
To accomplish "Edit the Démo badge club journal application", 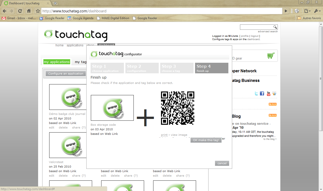I will (x=52, y=128).
